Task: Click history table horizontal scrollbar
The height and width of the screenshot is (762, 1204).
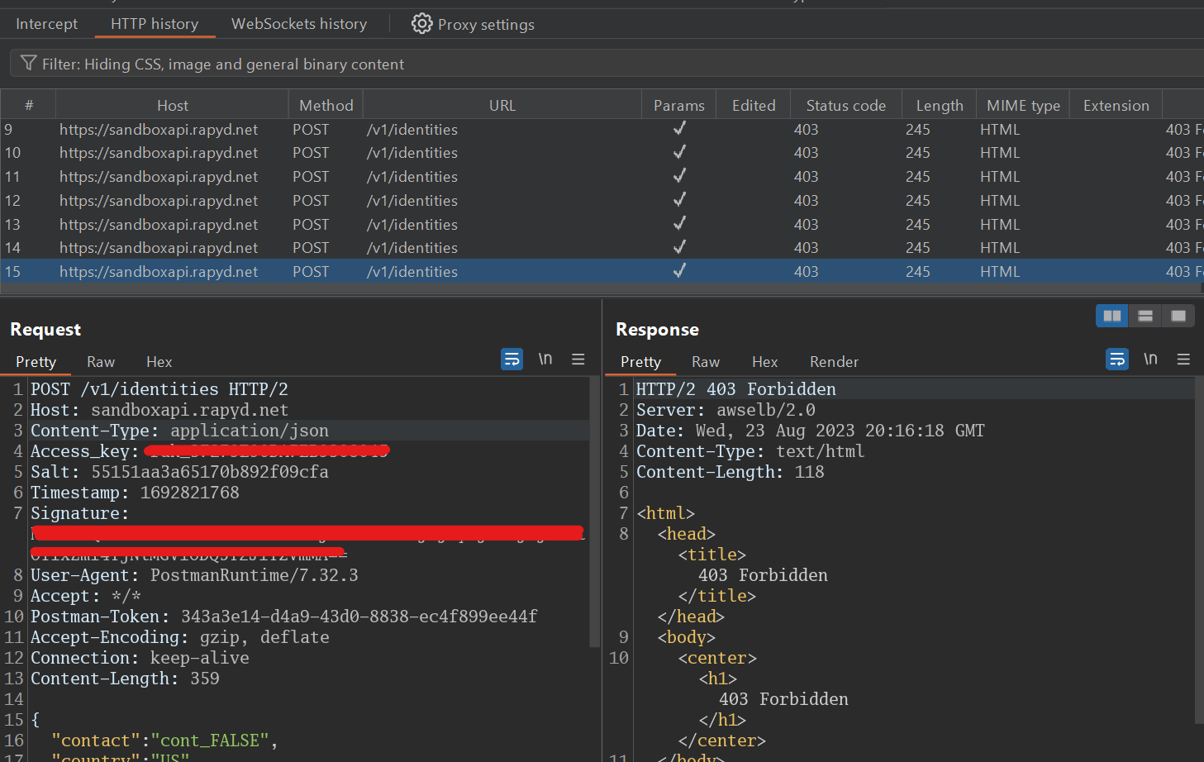Action: click(602, 288)
